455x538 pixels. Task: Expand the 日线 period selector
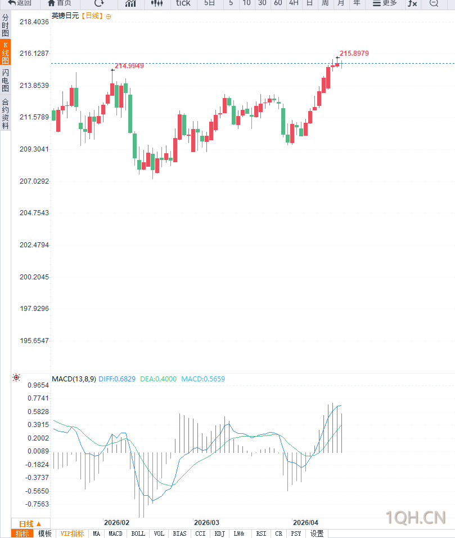click(30, 524)
